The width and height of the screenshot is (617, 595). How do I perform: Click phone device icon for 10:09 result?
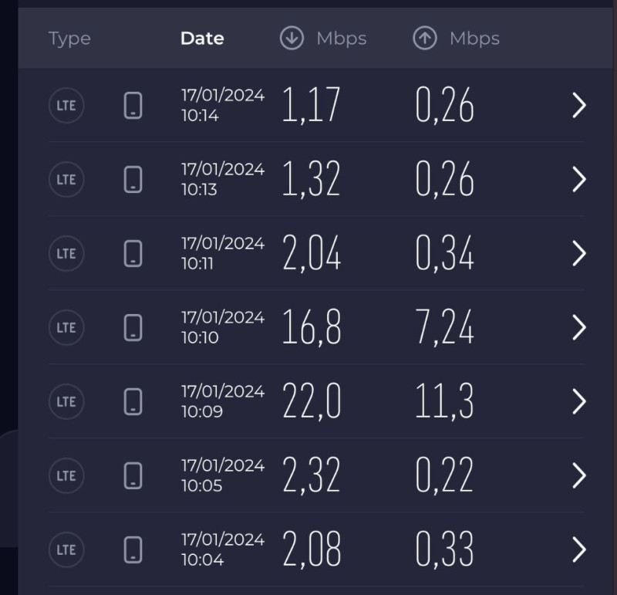(x=133, y=402)
